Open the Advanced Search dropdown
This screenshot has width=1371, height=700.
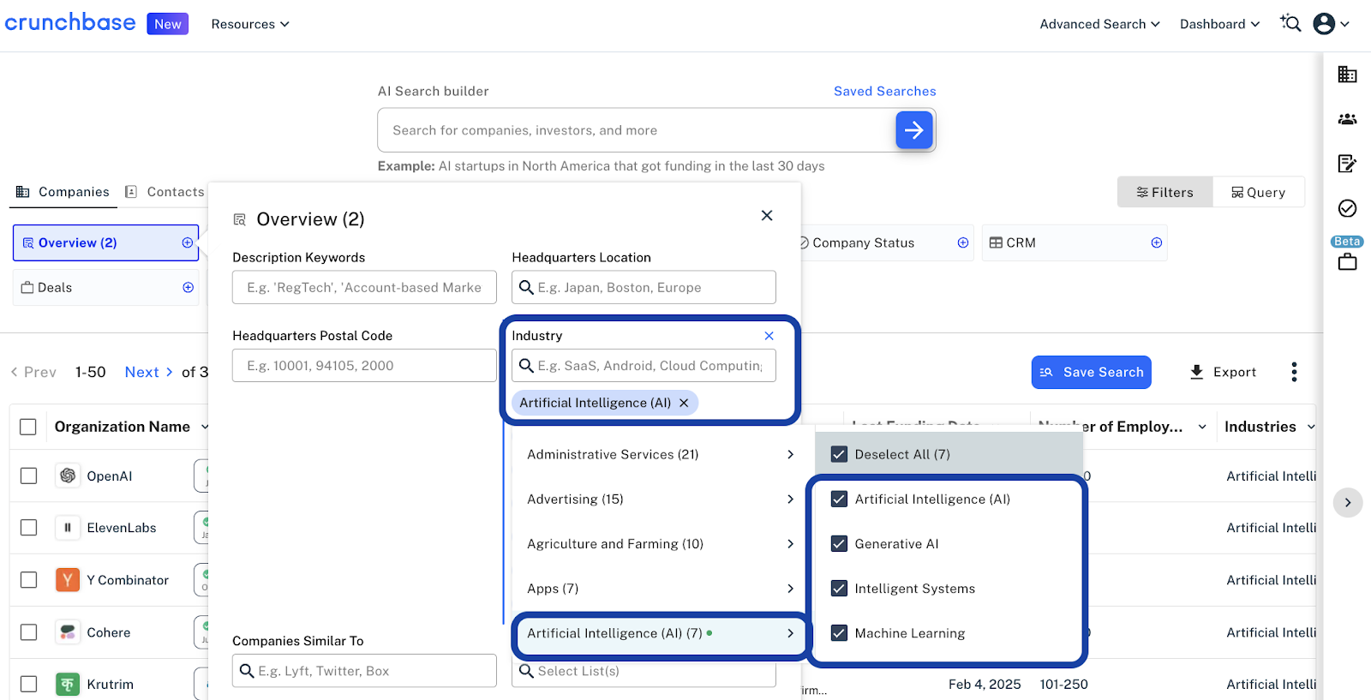[x=1100, y=24]
